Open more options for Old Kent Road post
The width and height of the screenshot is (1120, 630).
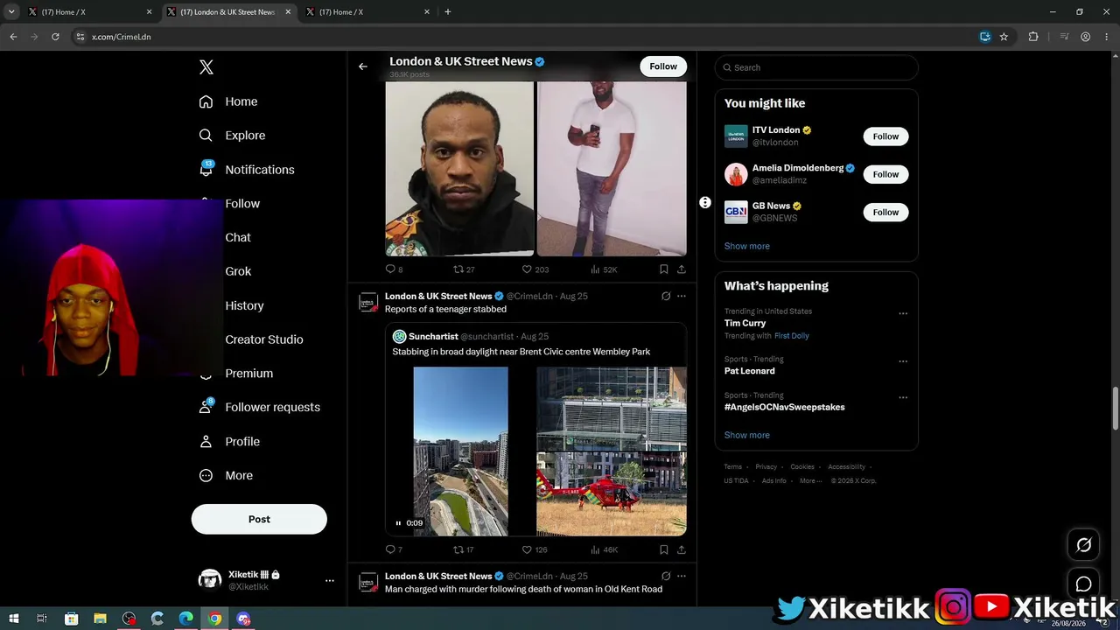coord(682,577)
